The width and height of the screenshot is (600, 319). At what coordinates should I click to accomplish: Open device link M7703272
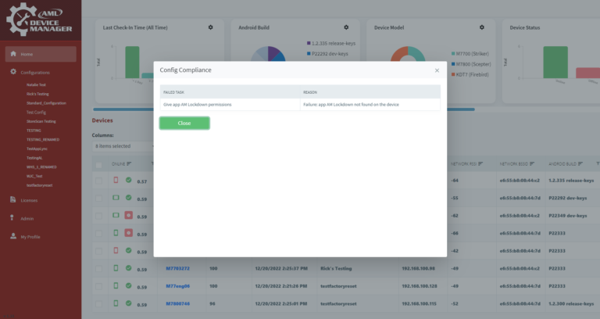pyautogui.click(x=178, y=267)
